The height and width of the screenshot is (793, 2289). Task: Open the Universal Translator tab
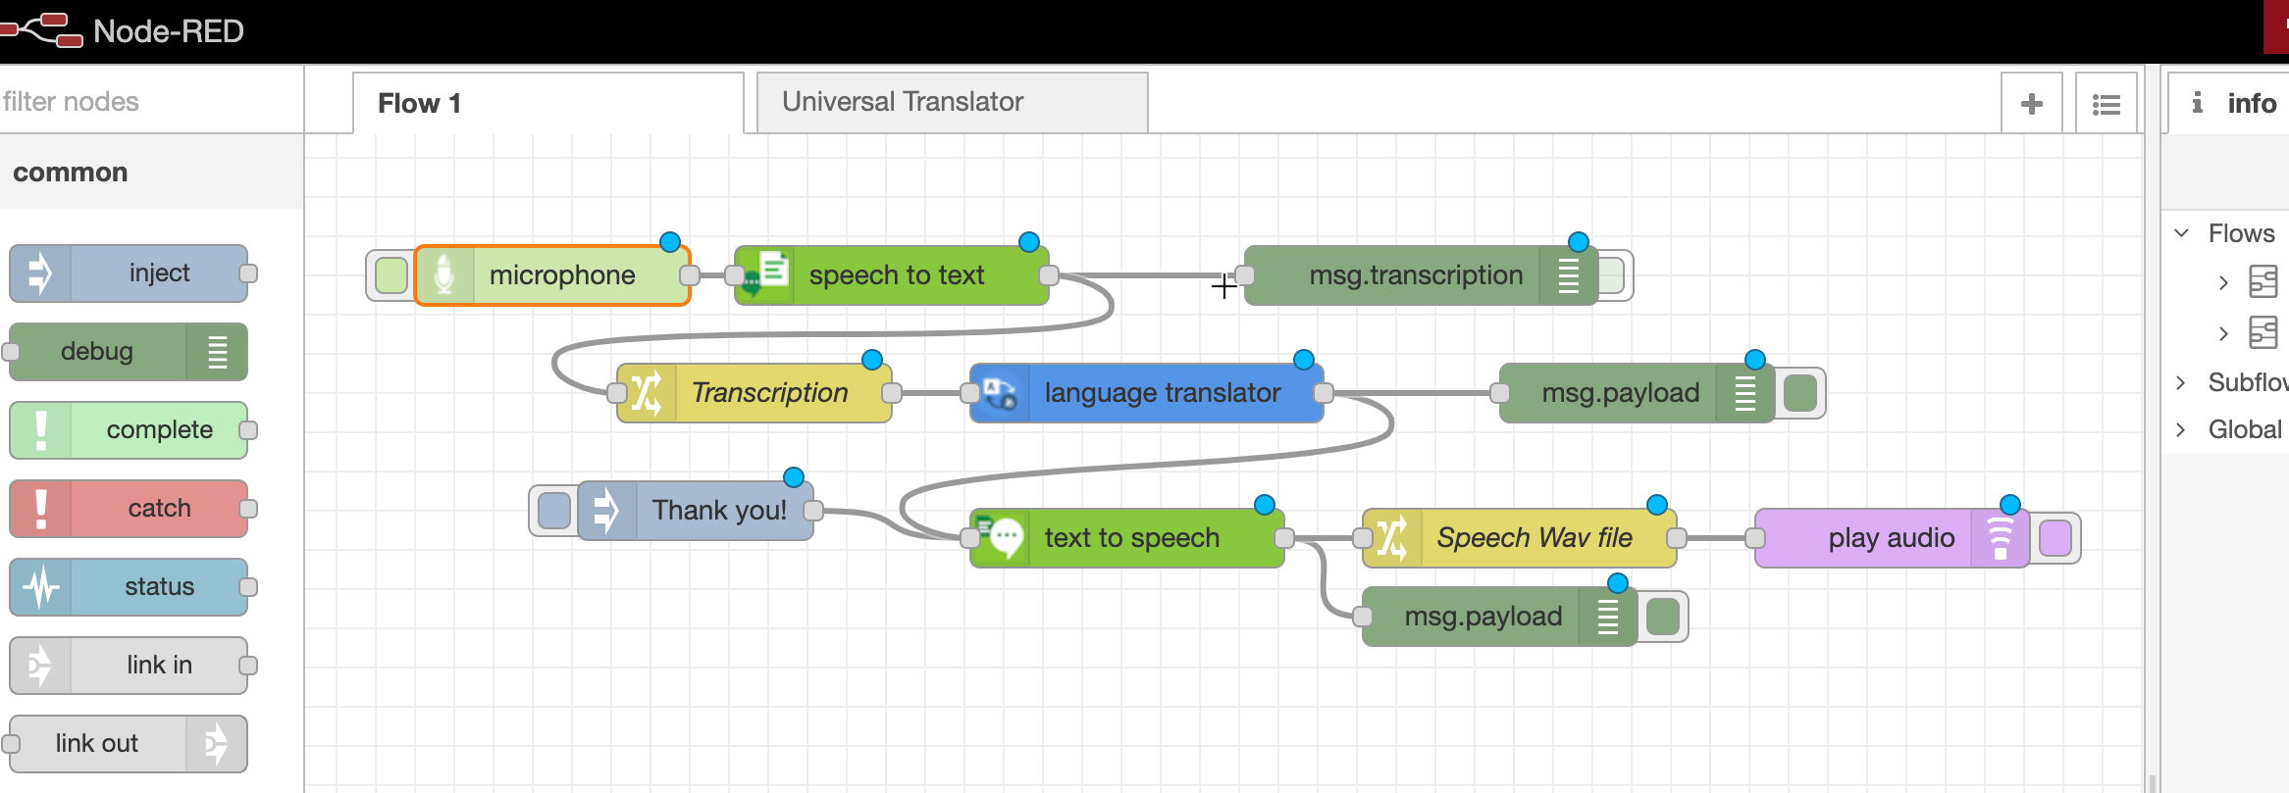953,102
